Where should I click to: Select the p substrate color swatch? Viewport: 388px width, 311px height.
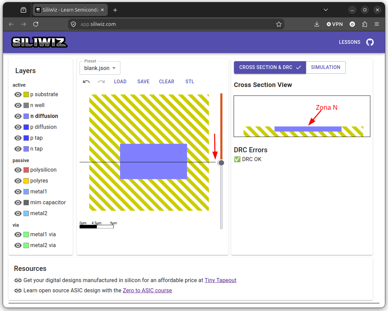[x=26, y=94]
